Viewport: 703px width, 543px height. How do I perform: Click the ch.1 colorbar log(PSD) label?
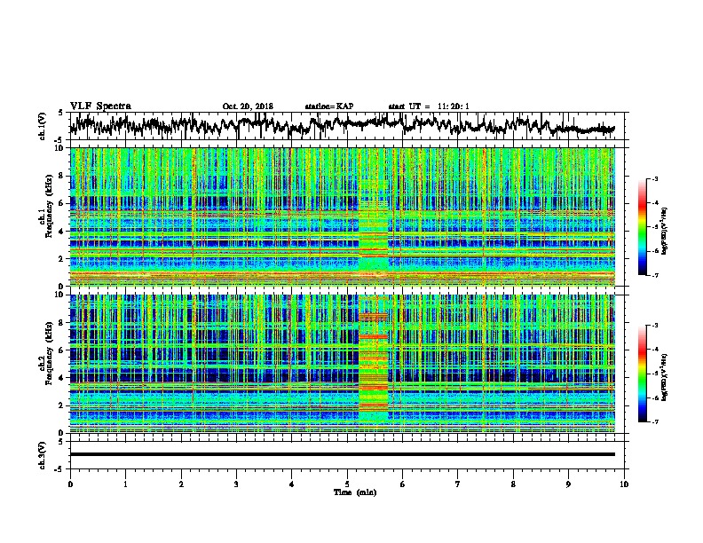point(664,231)
